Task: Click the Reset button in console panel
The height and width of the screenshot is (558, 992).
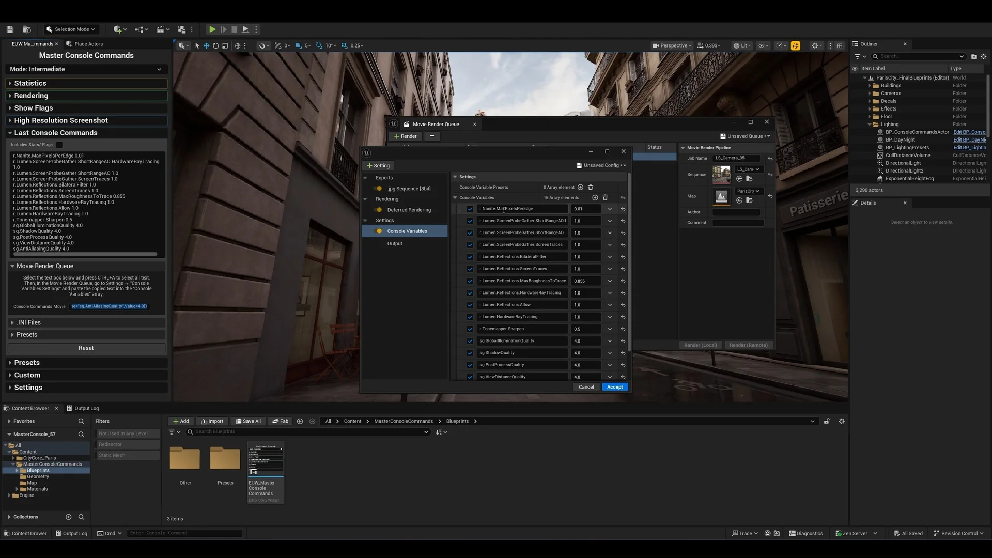Action: pyautogui.click(x=86, y=348)
